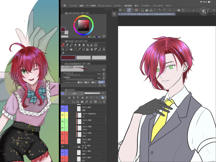Screen dimensions: 216x162
Task: Select the Ellipse figure tool
Action: (75, 49)
